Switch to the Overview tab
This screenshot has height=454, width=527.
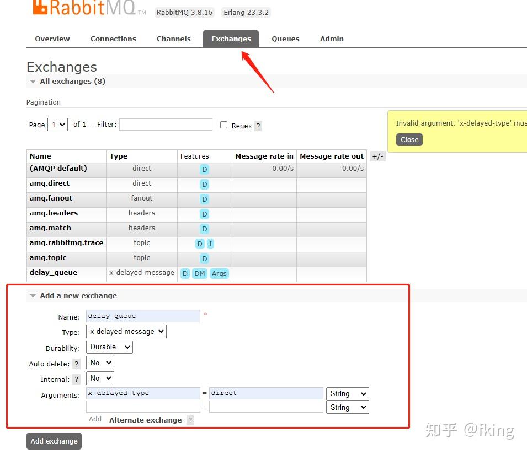coord(52,39)
